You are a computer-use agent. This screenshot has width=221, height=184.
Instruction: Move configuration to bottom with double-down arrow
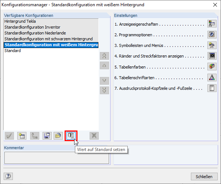(104, 90)
